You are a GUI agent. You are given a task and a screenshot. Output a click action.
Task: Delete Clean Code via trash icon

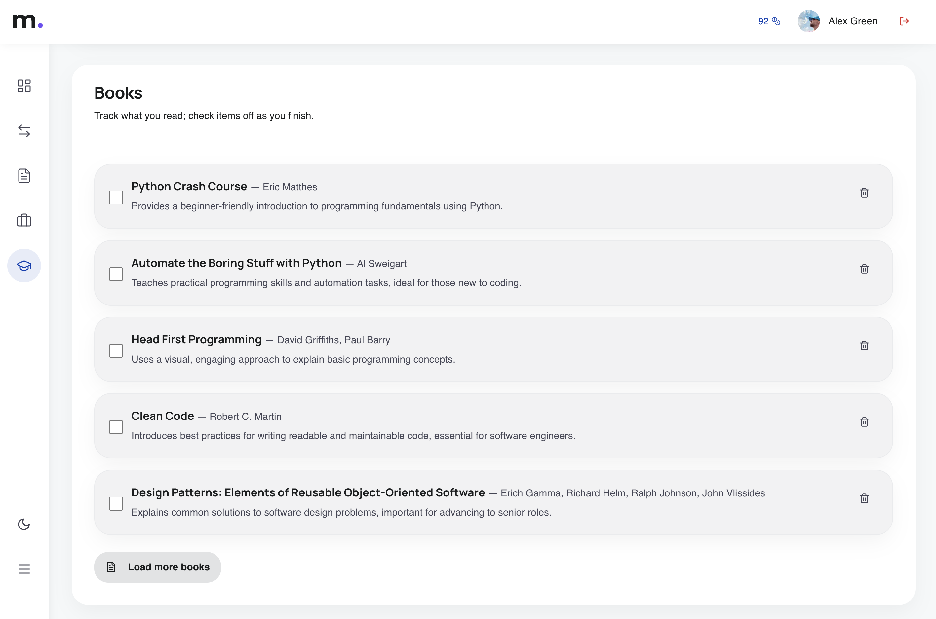coord(865,421)
